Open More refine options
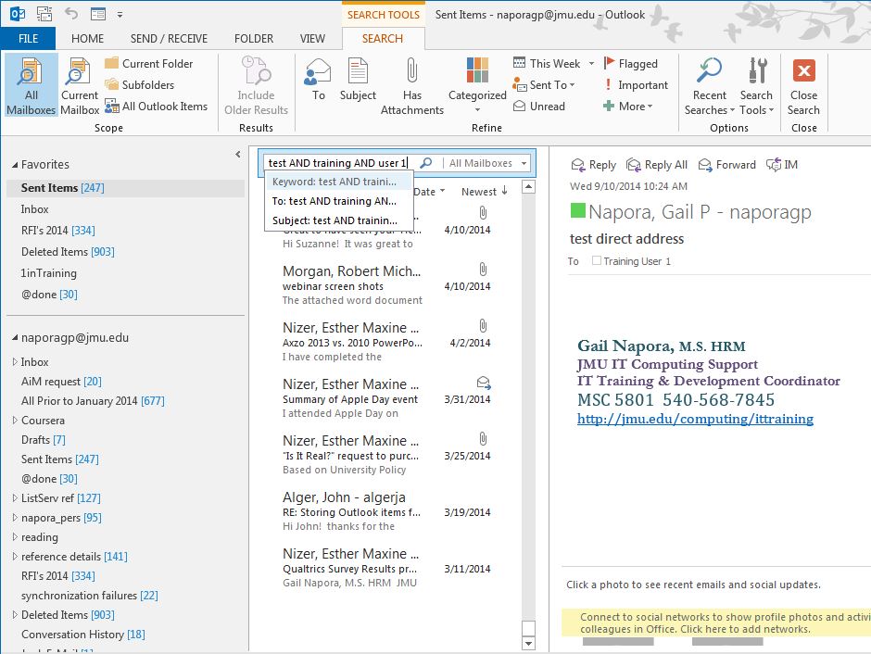 (x=627, y=106)
